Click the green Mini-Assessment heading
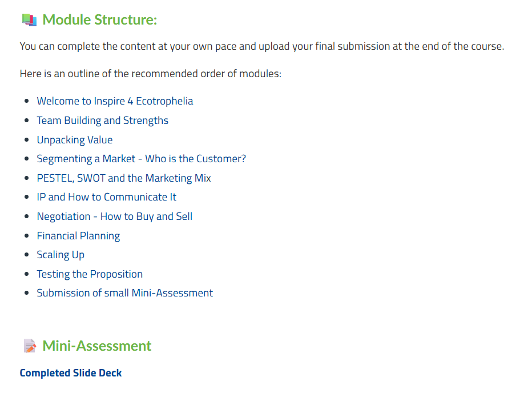Viewport: 528px width, 393px height. pos(97,346)
